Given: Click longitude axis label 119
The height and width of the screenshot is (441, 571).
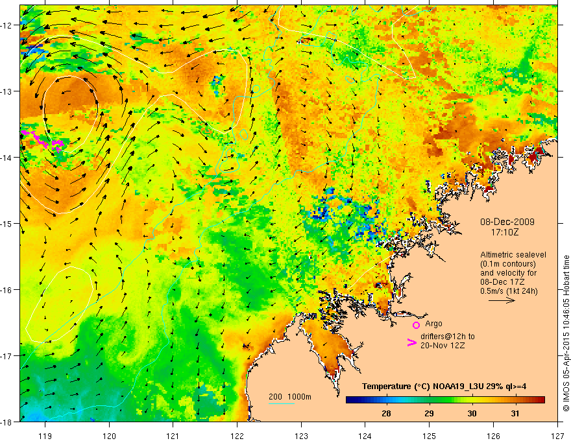Looking at the screenshot, I should click(x=45, y=436).
